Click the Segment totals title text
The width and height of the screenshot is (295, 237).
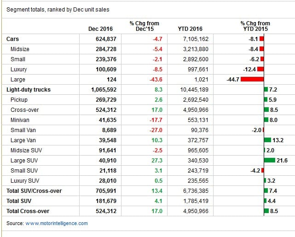58,10
